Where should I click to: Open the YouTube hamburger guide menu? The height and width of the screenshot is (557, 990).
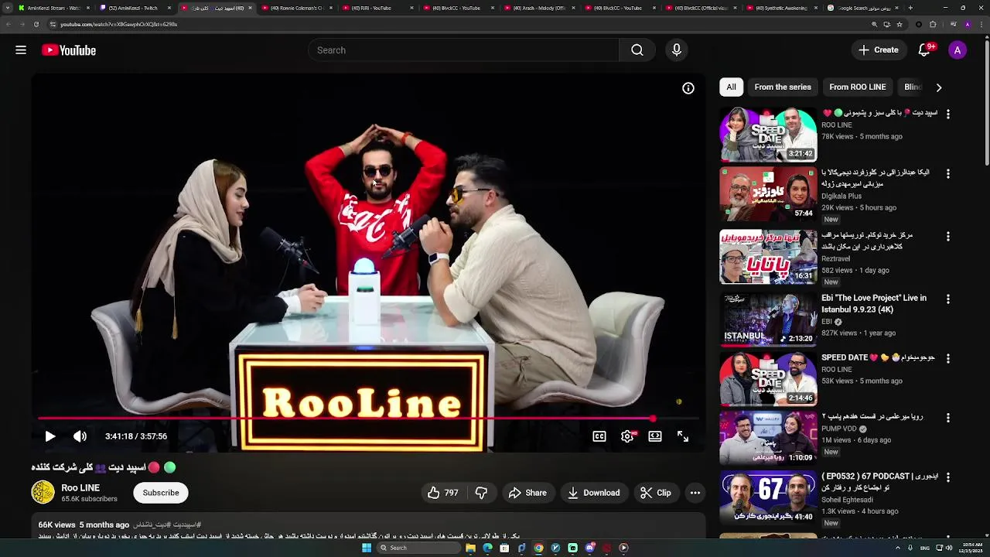point(21,50)
